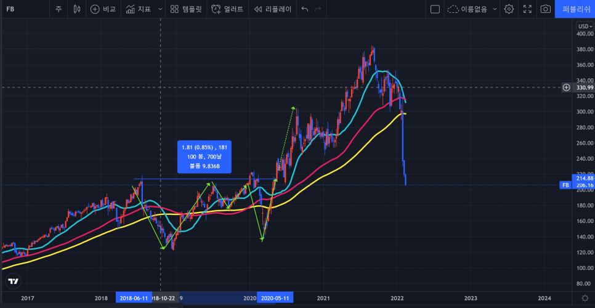Screen dimensions: 595x308
Task: Open chart settings gear
Action: pyautogui.click(x=509, y=9)
